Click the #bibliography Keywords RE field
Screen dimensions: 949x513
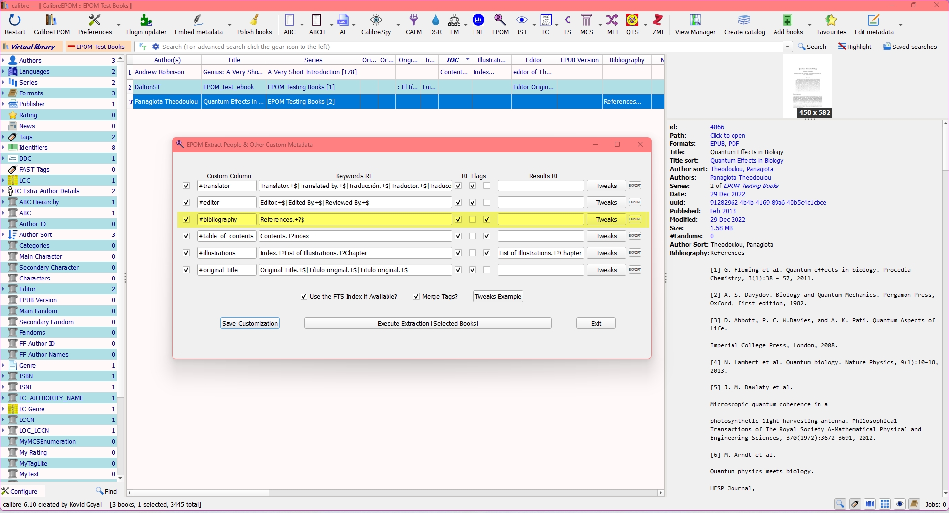tap(355, 220)
